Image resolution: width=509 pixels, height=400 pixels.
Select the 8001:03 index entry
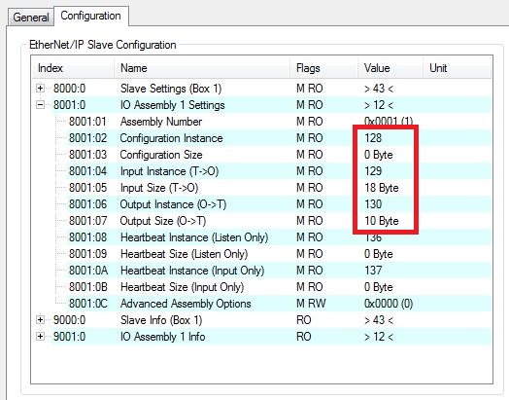(87, 155)
